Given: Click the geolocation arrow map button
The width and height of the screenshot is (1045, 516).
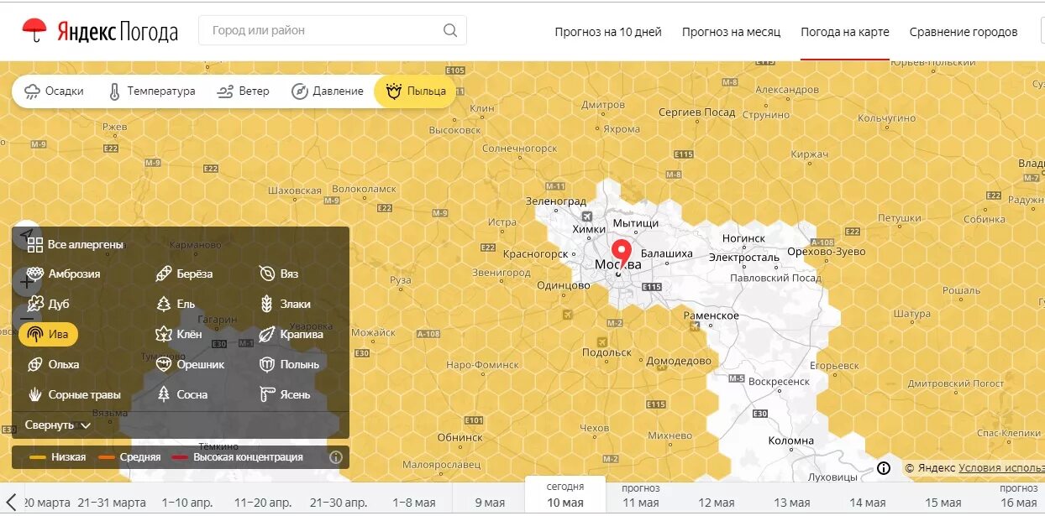Looking at the screenshot, I should coord(27,233).
